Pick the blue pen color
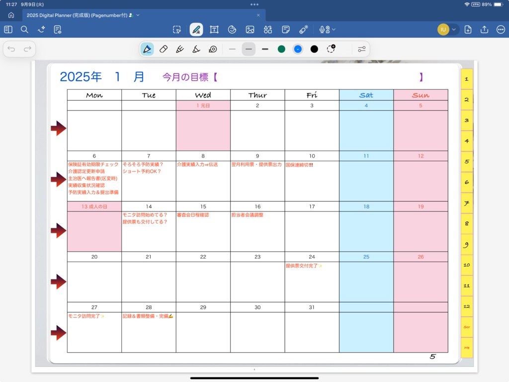 [298, 49]
